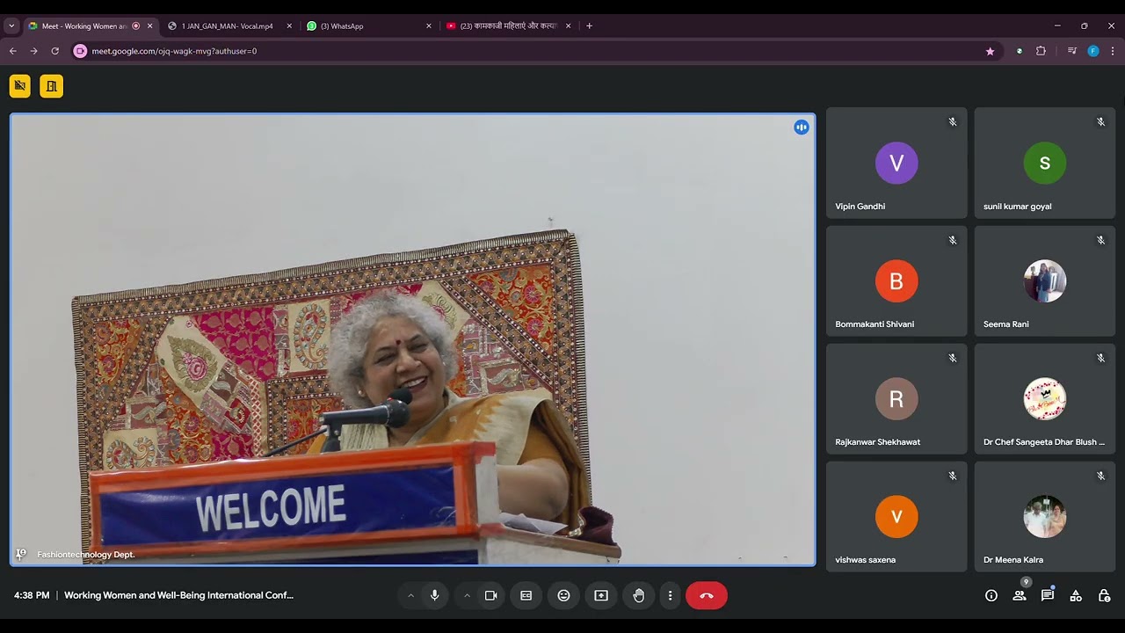Switch to the YouTube (23) browser tab
1125x633 pixels.
pos(508,26)
